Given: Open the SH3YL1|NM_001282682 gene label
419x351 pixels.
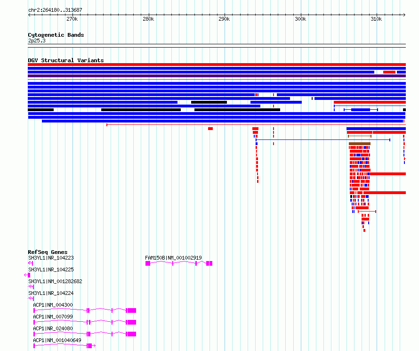Looking at the screenshot, I should click(55, 281).
